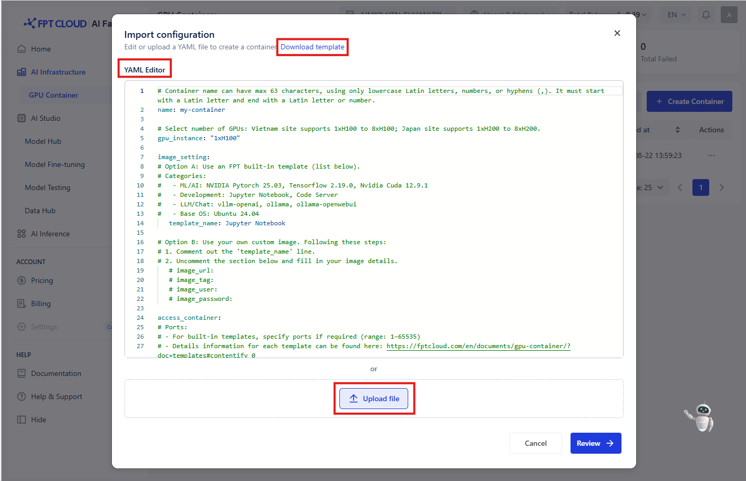Click the AI Inference icon
The width and height of the screenshot is (746, 481).
click(x=22, y=234)
